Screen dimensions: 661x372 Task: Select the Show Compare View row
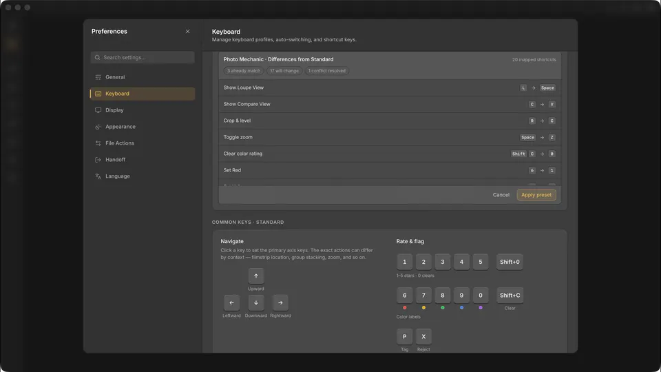(x=390, y=104)
